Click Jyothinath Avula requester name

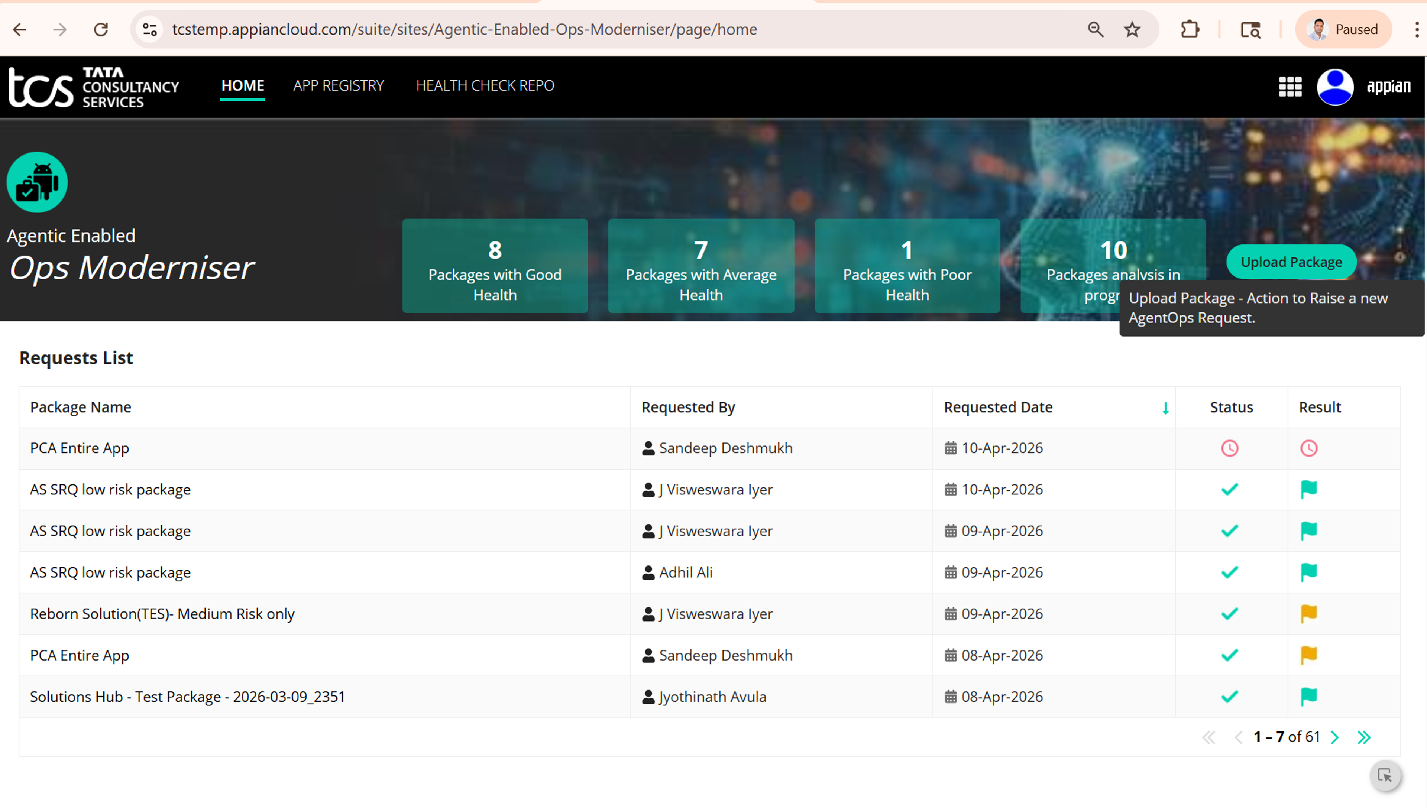(x=713, y=697)
